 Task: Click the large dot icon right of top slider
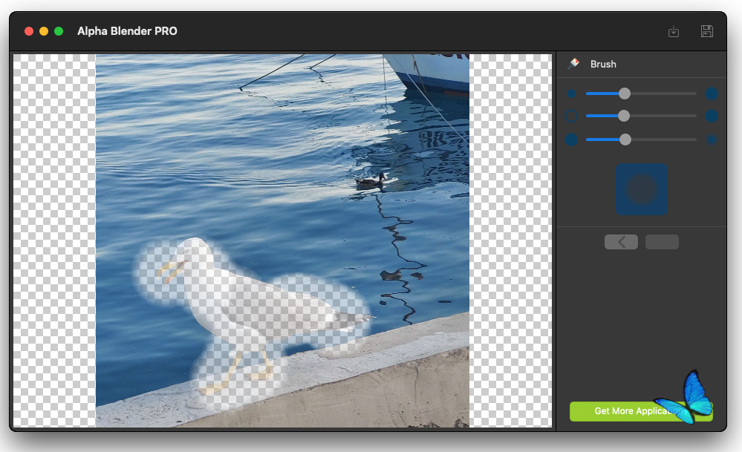712,94
